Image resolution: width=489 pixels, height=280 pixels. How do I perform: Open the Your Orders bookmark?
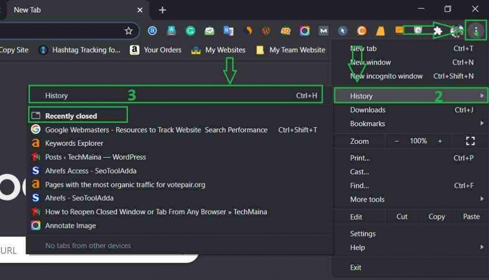[x=162, y=50]
